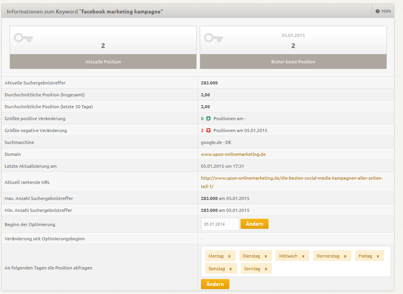Delete the Donnerstag day tag
Image resolution: width=403 pixels, height=294 pixels.
[345, 256]
